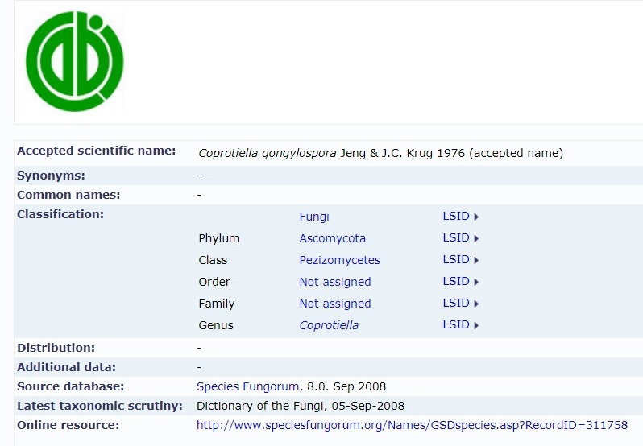Screen dimensions: 643x446
Task: Click the accepted name Coprotiella gongylospora
Action: pos(267,153)
